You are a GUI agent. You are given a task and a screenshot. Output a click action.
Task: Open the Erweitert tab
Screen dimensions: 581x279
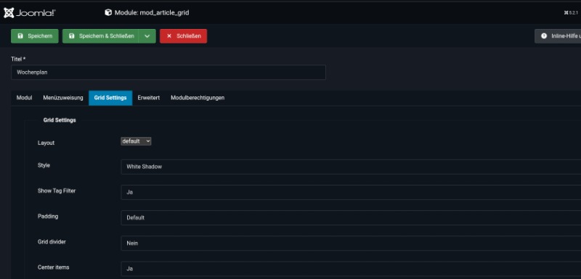[x=149, y=98]
